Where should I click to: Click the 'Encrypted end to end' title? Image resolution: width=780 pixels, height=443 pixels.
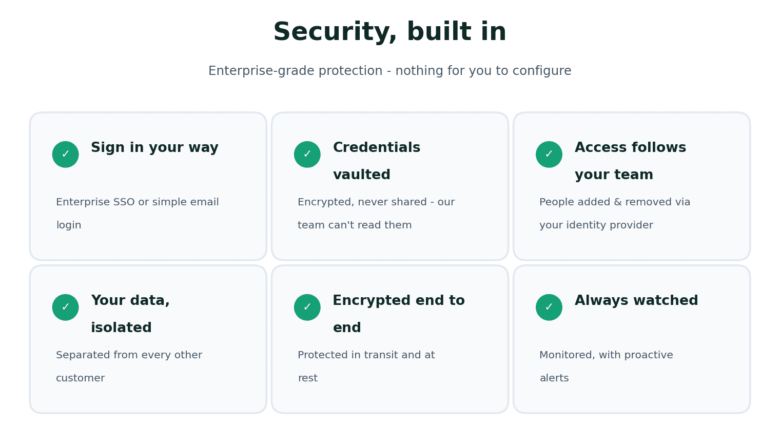click(399, 314)
